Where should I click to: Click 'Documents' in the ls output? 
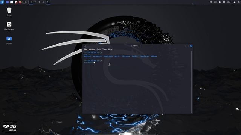pyautogui.click(x=97, y=57)
